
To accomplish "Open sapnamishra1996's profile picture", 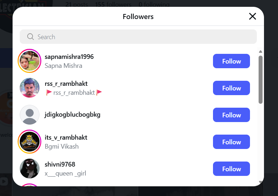I will click(29, 61).
